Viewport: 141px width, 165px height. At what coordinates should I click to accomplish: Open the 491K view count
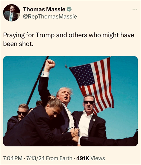pyautogui.click(x=83, y=158)
